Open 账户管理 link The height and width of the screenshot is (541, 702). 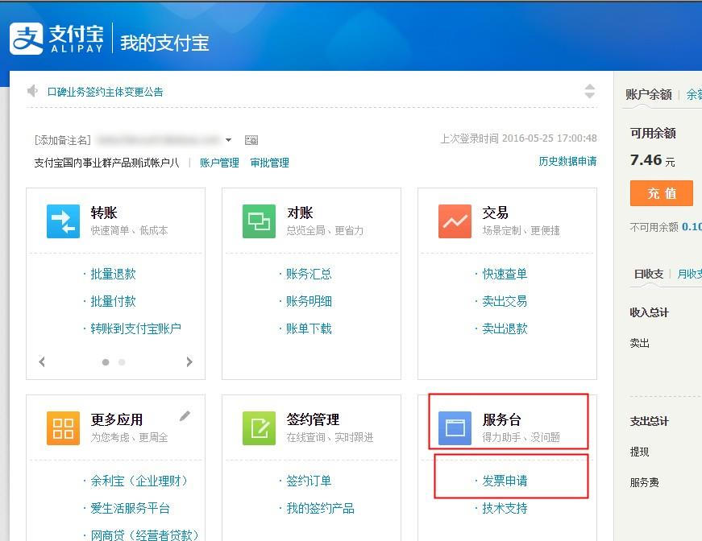click(219, 163)
